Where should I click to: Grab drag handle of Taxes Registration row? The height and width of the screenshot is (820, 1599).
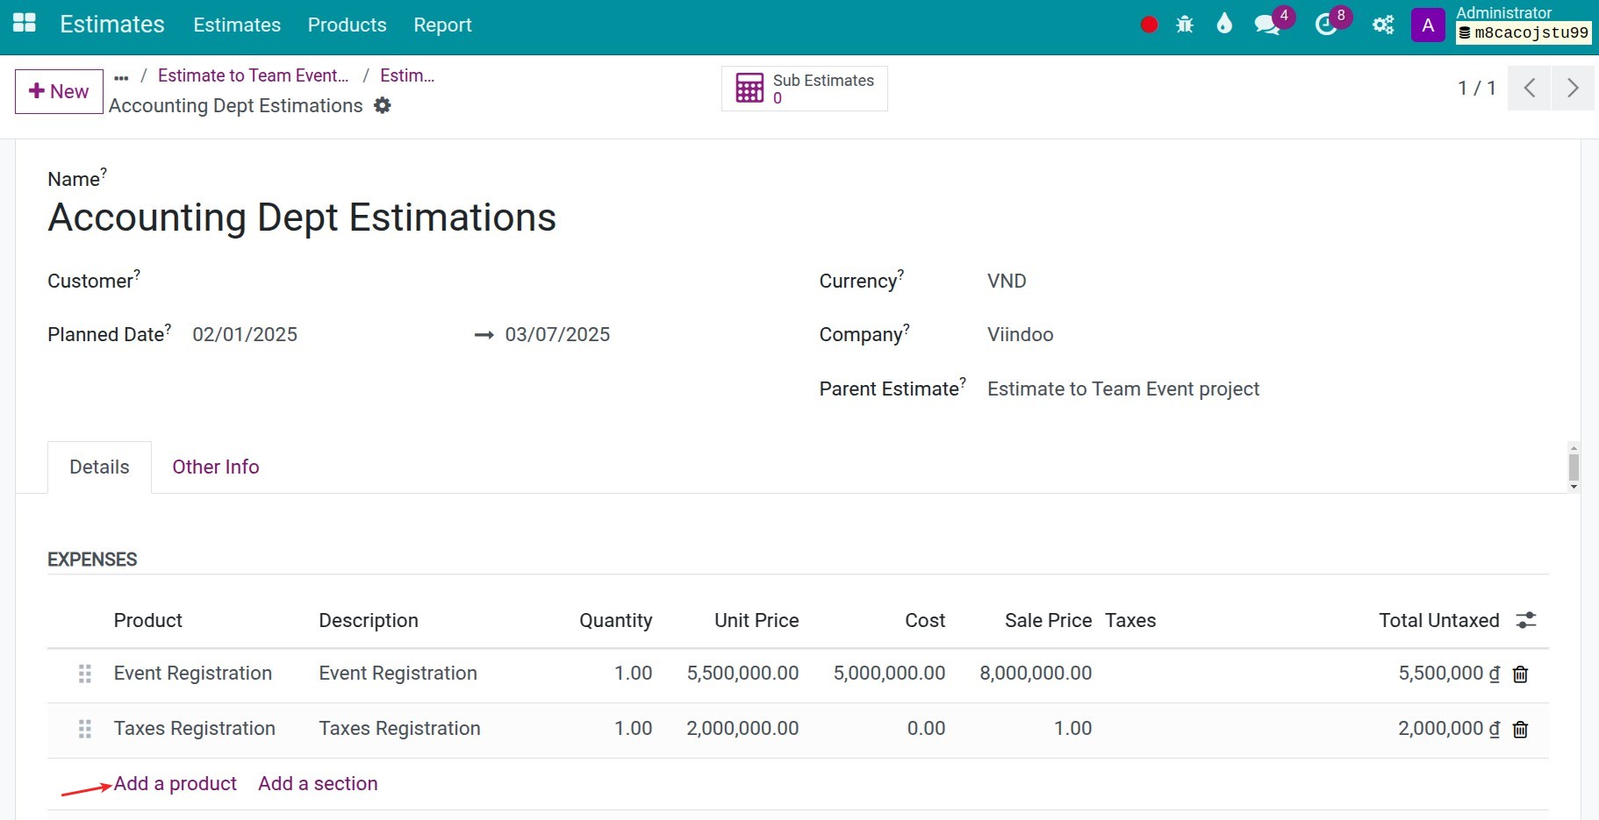(x=85, y=729)
